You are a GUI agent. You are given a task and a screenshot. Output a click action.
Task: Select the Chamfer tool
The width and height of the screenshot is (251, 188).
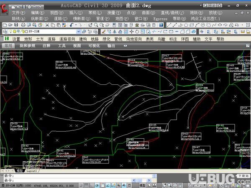[x=182, y=32]
